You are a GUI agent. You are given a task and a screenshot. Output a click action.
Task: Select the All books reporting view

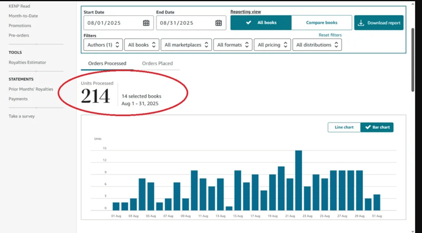(261, 23)
